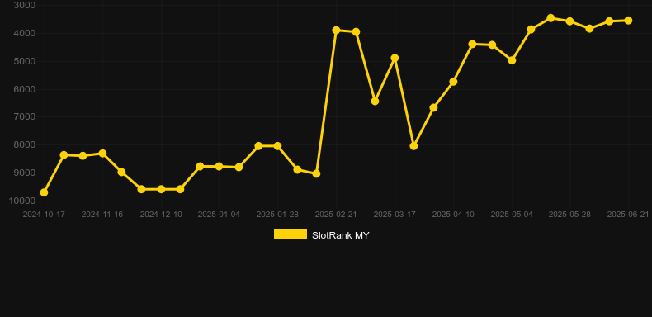Click the data point above 2025-05-04 label
Screen dimensions: 652x317
[x=512, y=60]
